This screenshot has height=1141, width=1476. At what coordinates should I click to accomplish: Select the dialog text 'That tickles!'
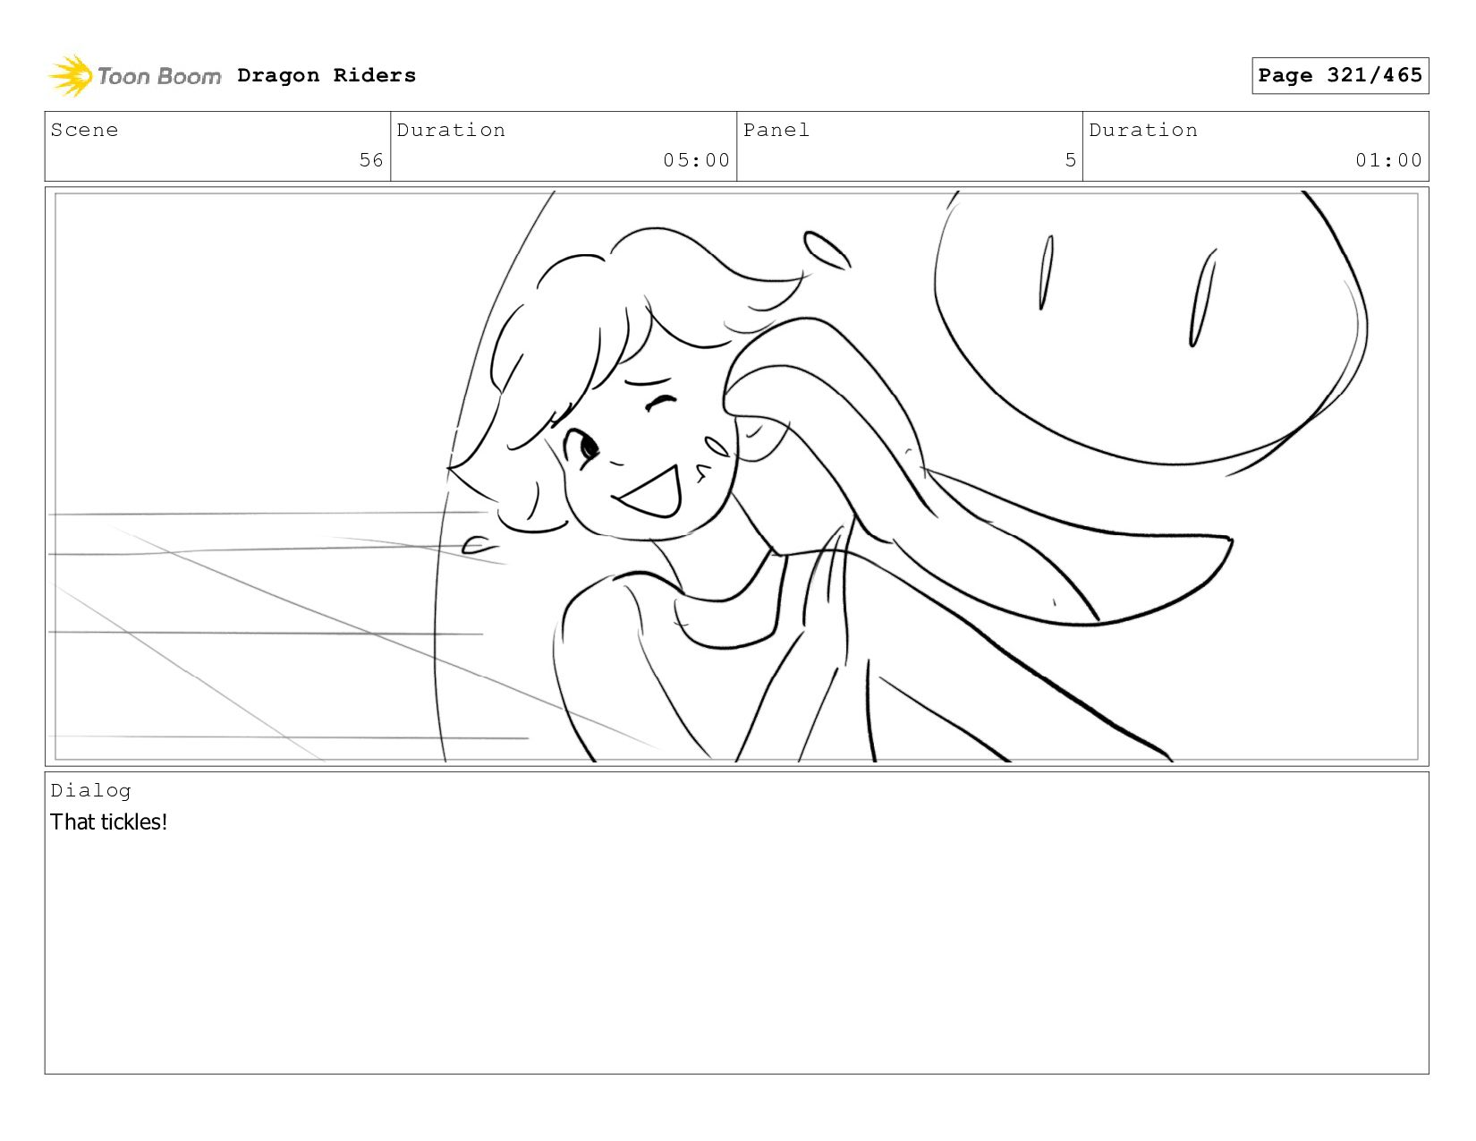[108, 822]
